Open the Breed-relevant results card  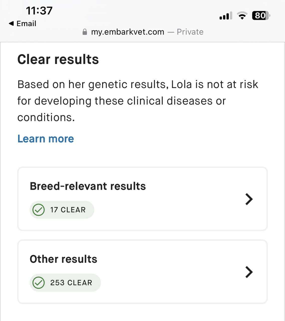tap(143, 199)
